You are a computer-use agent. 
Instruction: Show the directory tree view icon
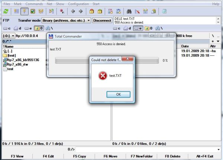41,11
